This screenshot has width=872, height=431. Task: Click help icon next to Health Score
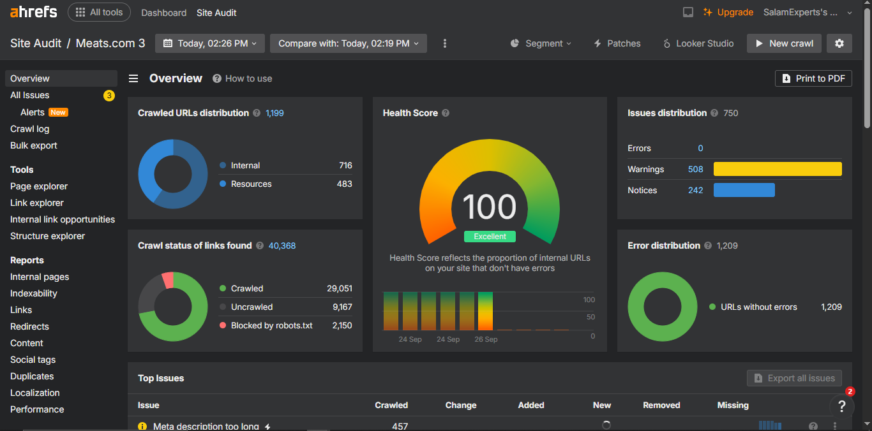click(446, 113)
